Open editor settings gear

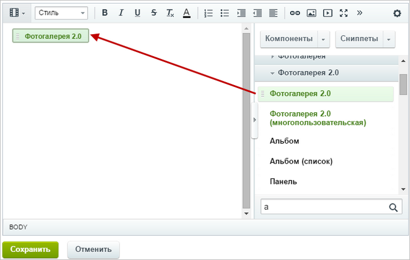[397, 13]
